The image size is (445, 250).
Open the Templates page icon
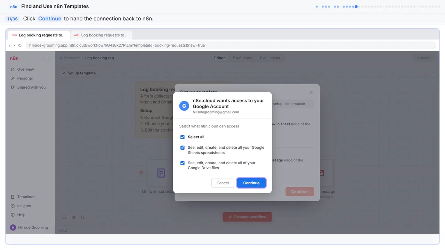(13, 197)
